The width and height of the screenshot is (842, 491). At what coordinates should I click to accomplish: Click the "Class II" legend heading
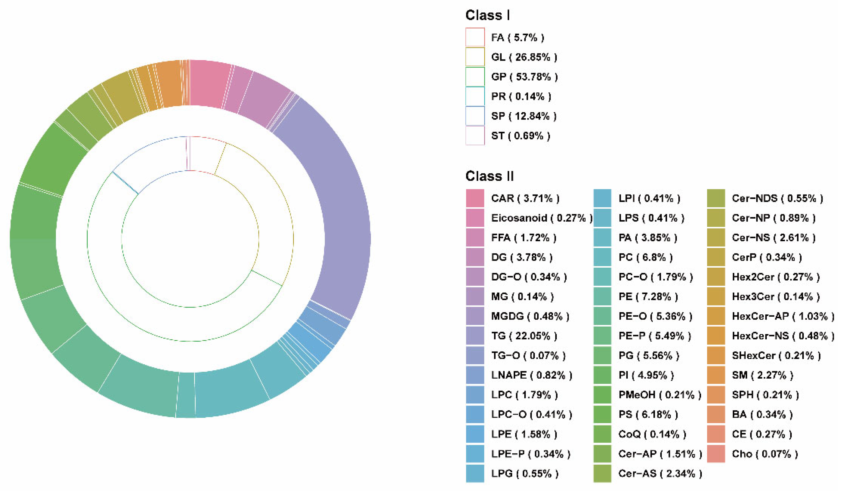click(489, 176)
